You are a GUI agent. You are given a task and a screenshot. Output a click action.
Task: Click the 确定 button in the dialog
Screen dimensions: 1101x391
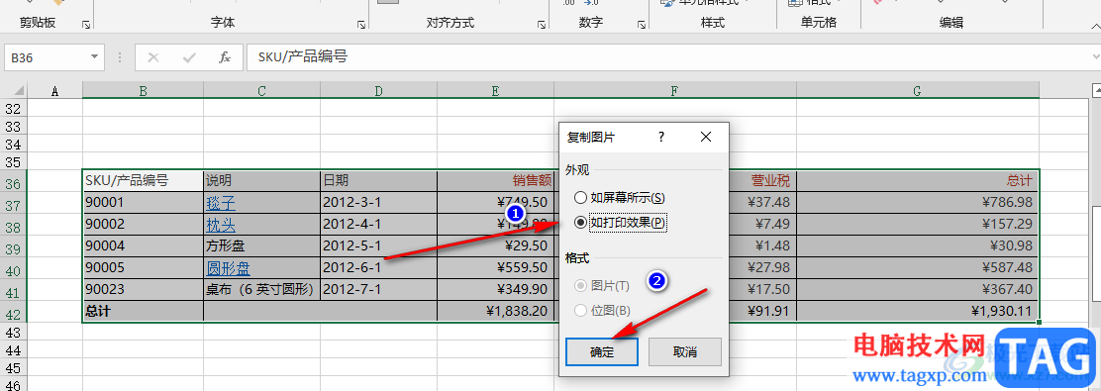tap(602, 351)
